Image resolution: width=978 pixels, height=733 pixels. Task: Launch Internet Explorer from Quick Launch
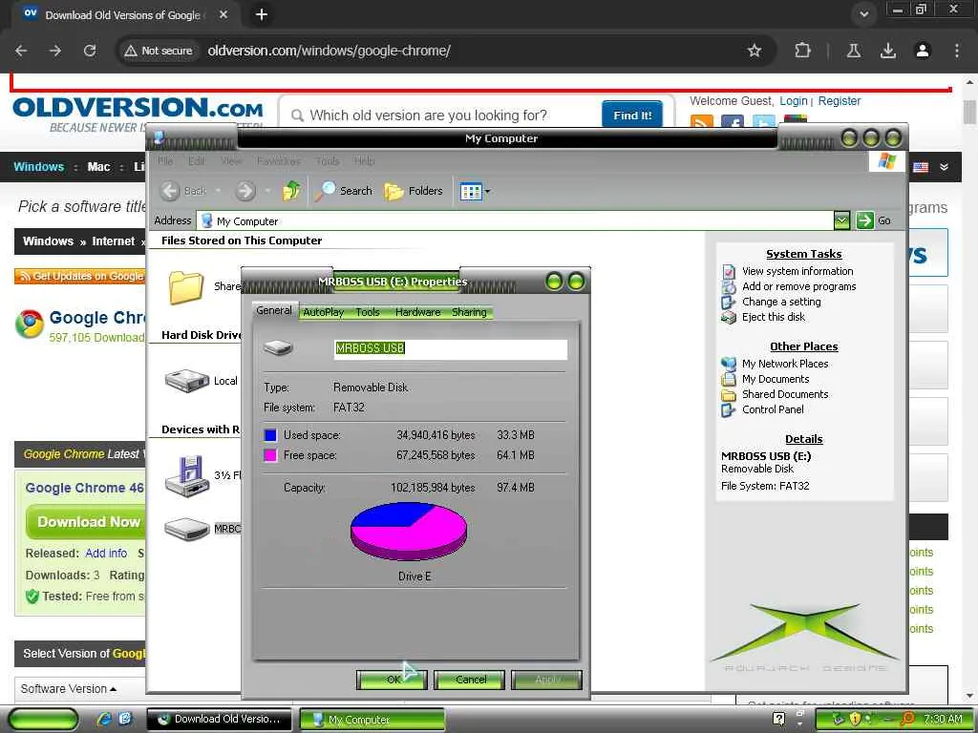point(103,719)
